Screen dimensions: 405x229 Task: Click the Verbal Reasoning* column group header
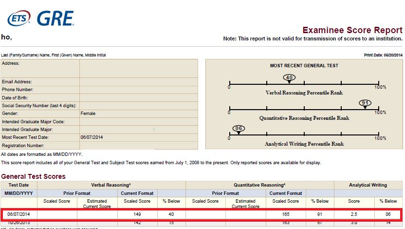click(111, 185)
